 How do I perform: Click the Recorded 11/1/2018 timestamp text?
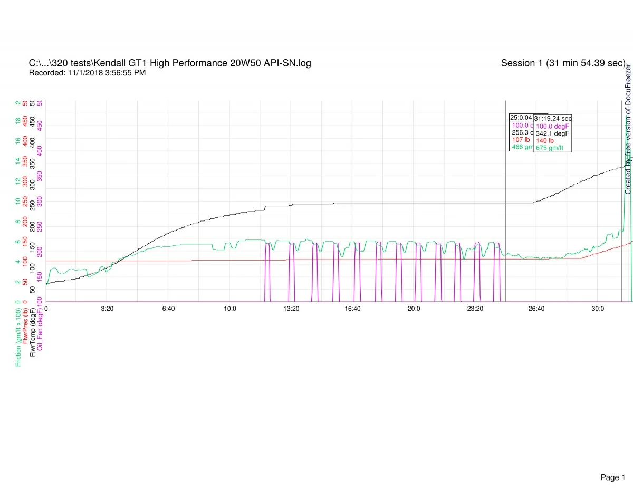(87, 73)
